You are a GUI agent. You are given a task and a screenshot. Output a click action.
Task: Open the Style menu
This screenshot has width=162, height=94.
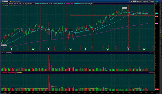pos(139,1)
